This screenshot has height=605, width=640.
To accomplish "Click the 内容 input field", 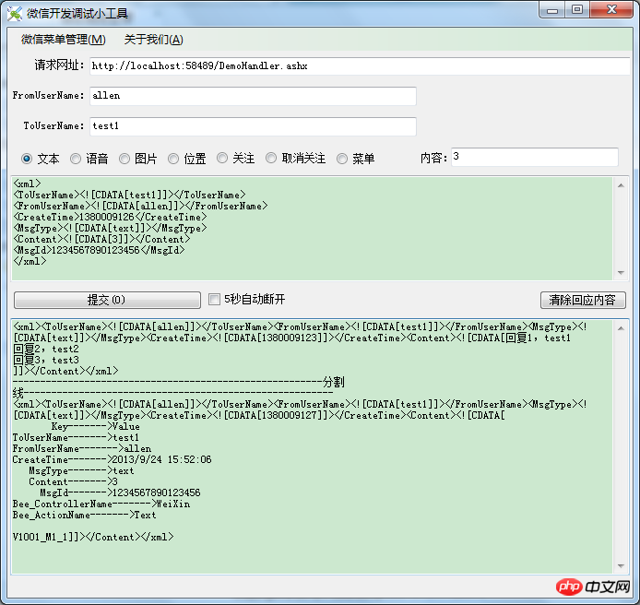I will [x=535, y=157].
